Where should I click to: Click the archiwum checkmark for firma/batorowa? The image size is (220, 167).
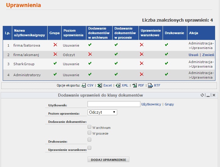pyautogui.click(x=90, y=45)
